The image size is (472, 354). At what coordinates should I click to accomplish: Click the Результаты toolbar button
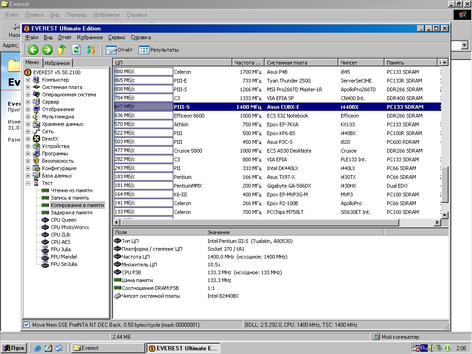(x=159, y=50)
